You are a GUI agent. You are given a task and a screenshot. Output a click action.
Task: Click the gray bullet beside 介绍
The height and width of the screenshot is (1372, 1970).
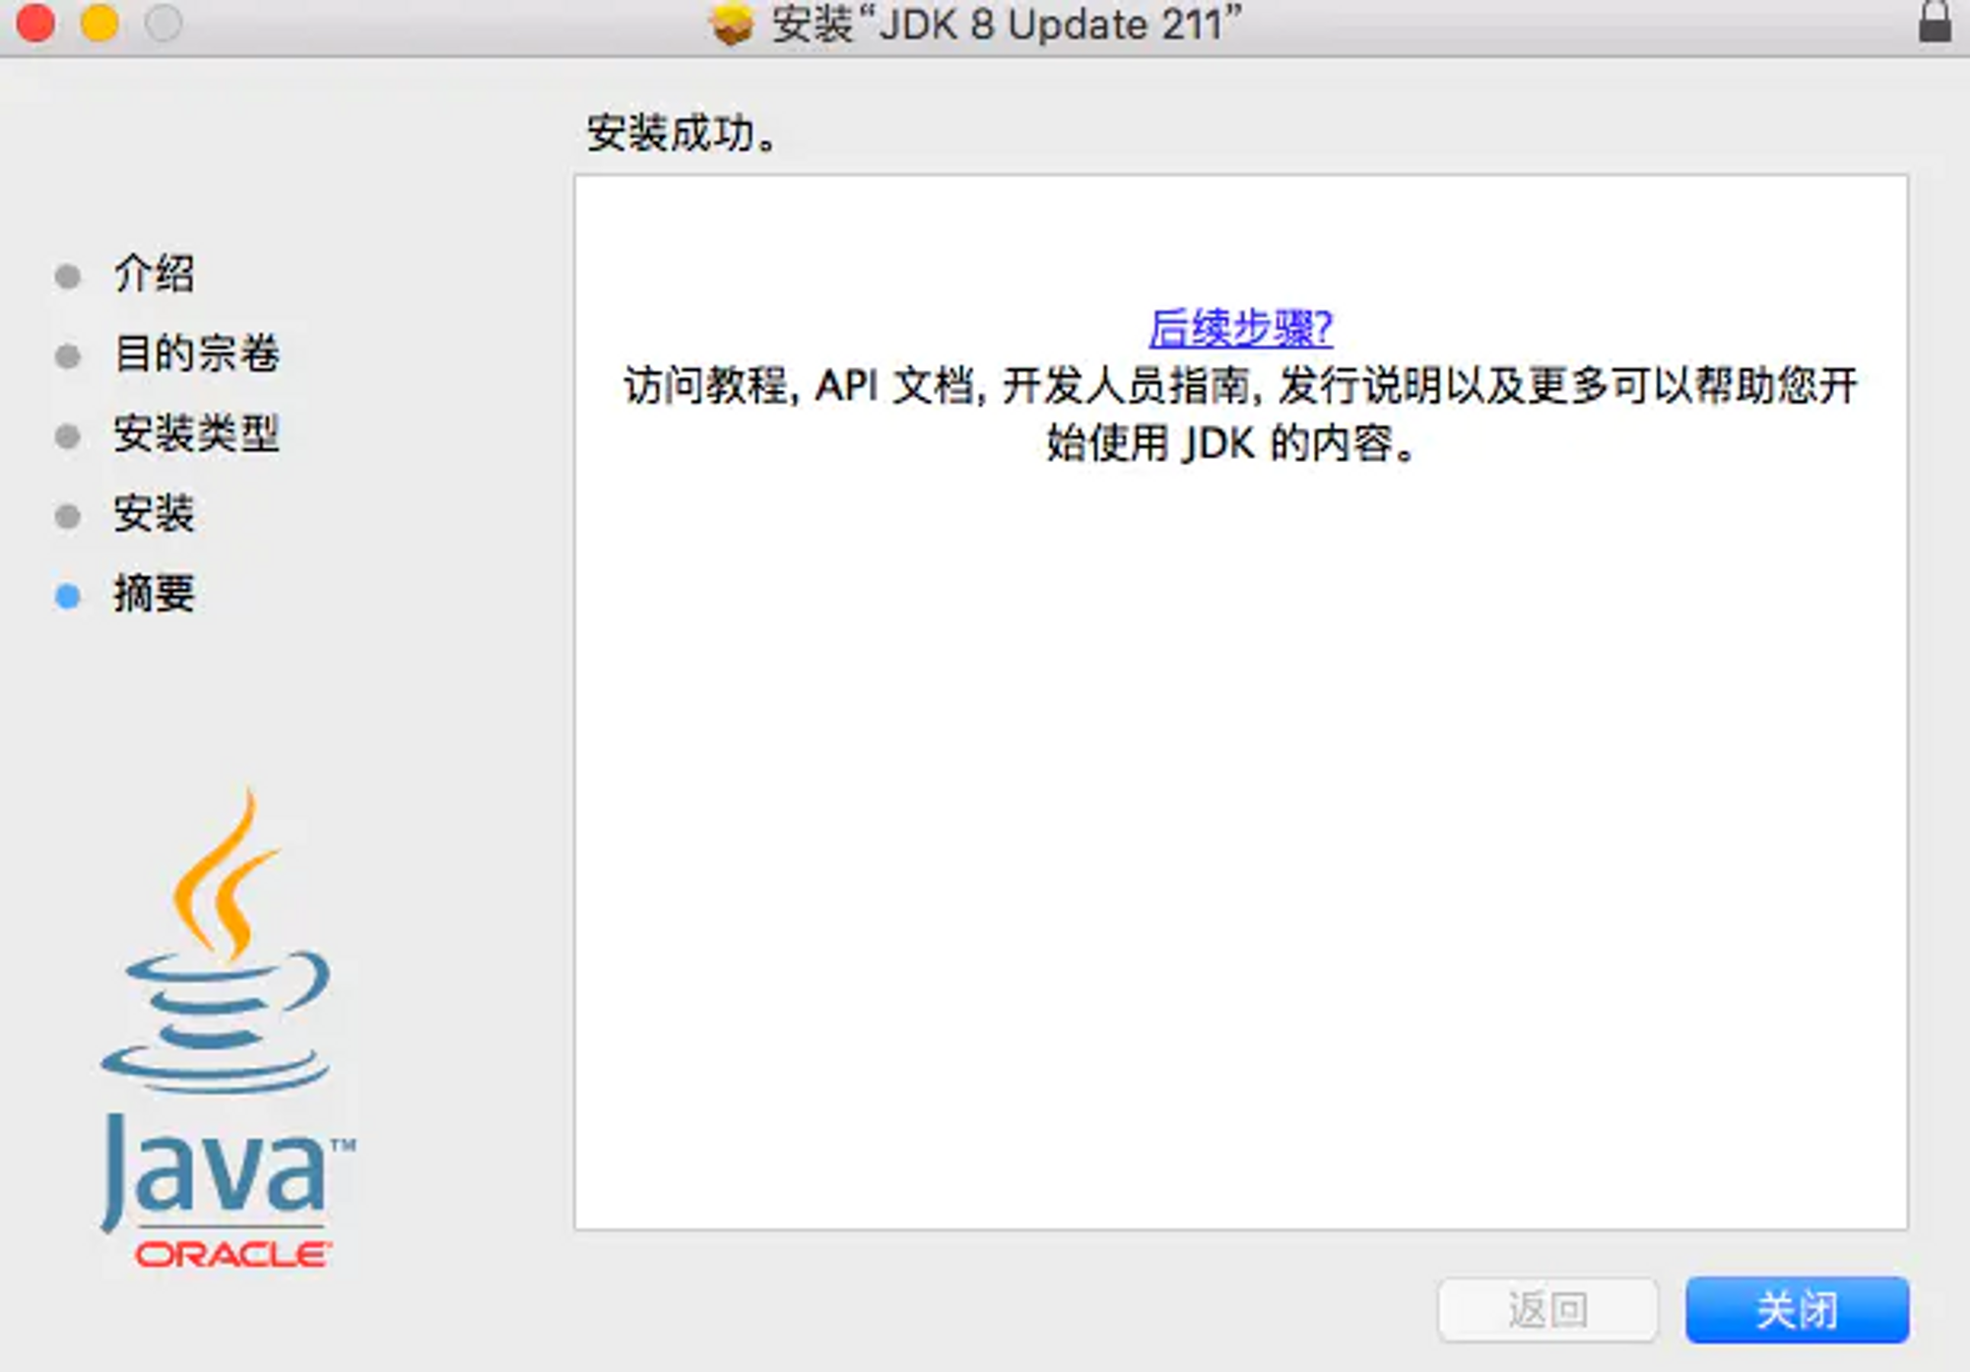(x=68, y=276)
